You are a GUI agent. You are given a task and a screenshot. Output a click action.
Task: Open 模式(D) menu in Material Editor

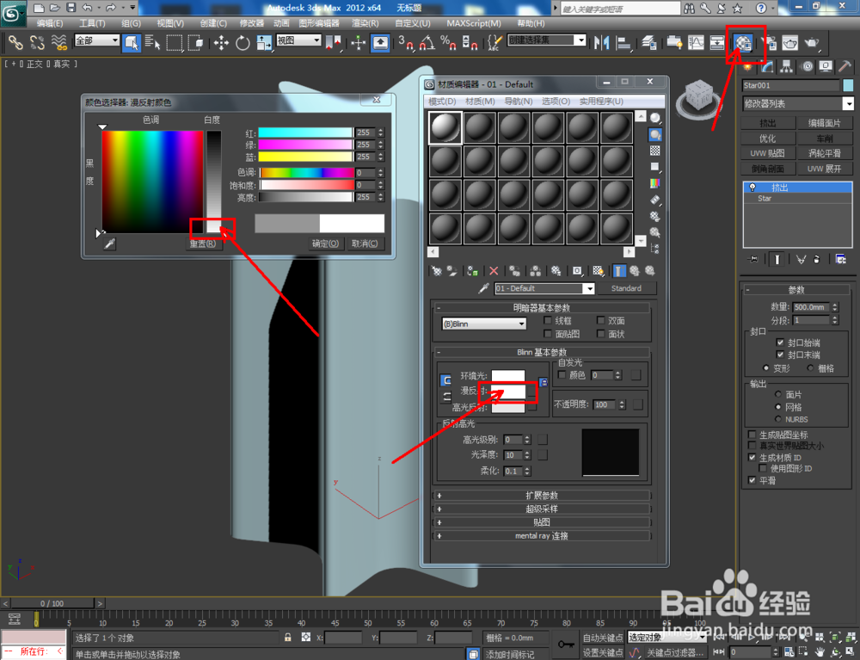click(442, 102)
